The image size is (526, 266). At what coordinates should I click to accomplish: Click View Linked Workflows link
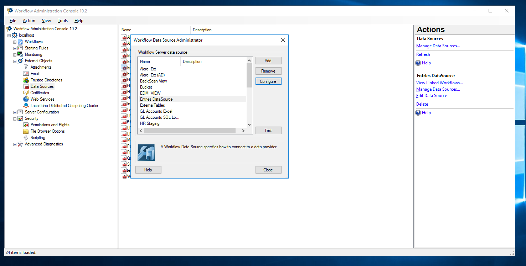pyautogui.click(x=439, y=83)
